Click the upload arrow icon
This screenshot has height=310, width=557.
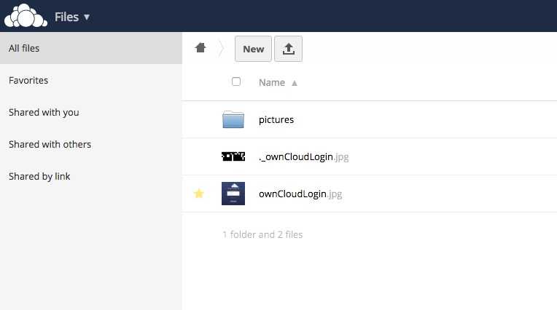click(288, 49)
